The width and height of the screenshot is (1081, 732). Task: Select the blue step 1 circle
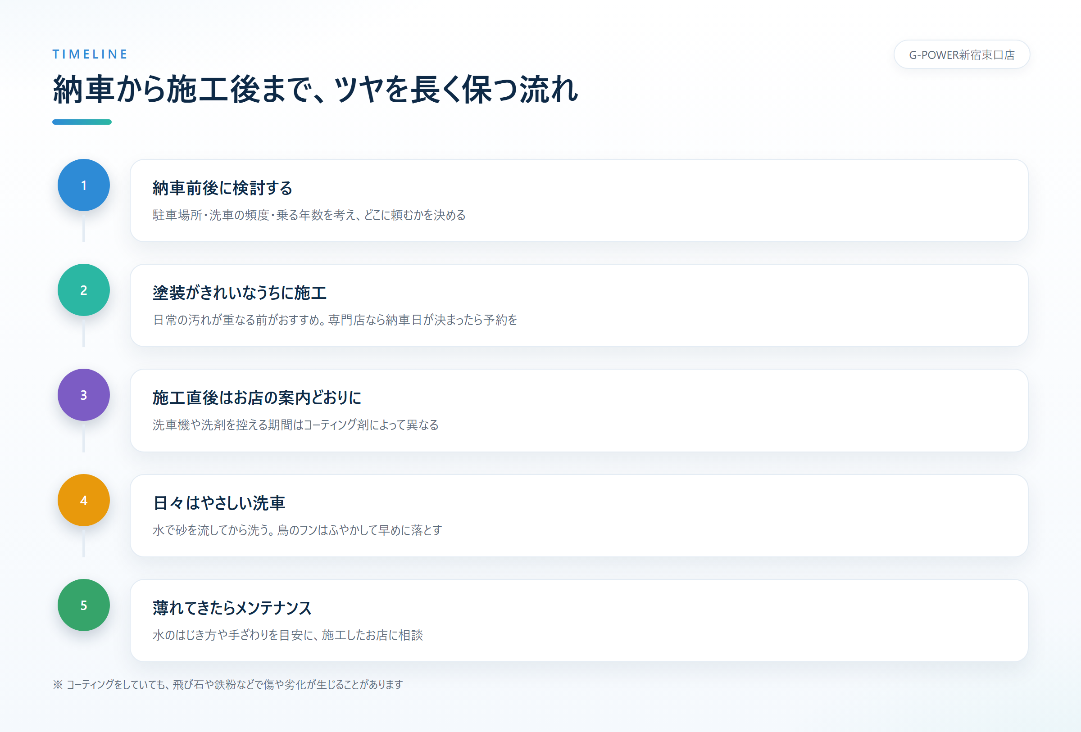[84, 185]
